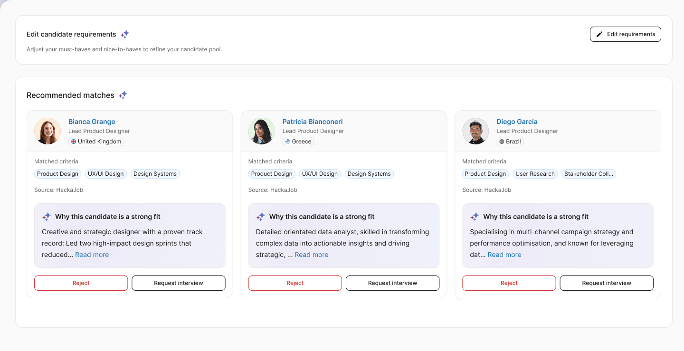The height and width of the screenshot is (351, 684).
Task: Select Product Design tag on Diego Garcia's card
Action: pos(485,174)
